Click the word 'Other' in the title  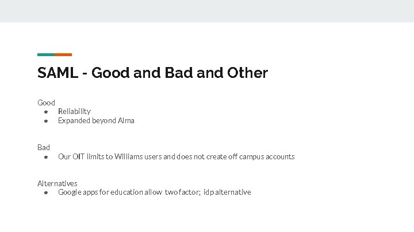click(x=247, y=73)
